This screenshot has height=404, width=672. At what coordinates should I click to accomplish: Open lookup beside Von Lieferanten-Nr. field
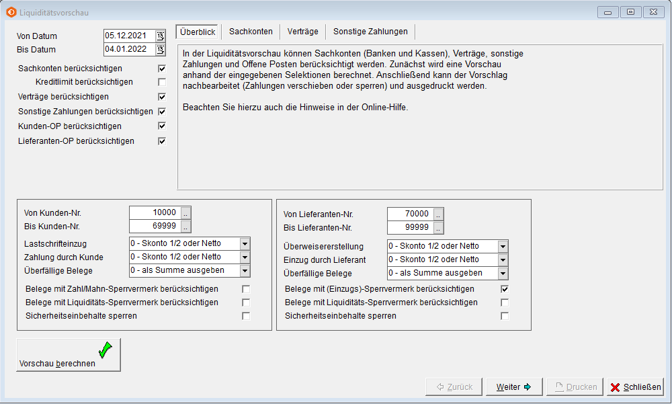coord(438,214)
